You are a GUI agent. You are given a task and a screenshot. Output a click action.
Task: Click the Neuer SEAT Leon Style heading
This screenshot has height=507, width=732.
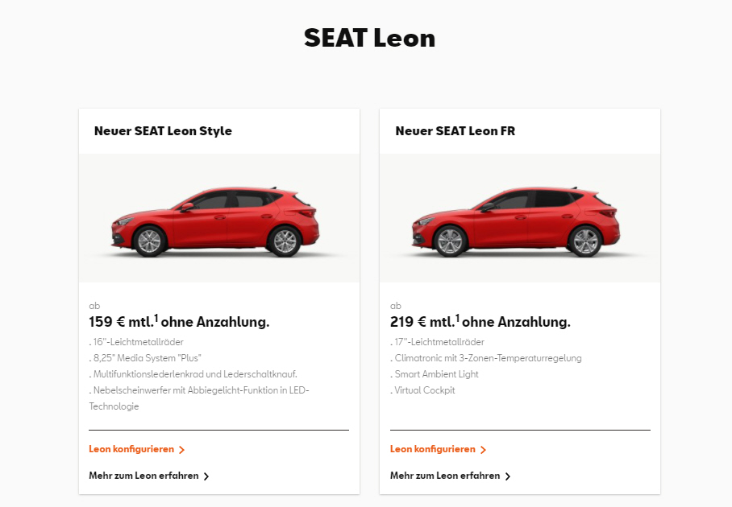click(x=163, y=131)
